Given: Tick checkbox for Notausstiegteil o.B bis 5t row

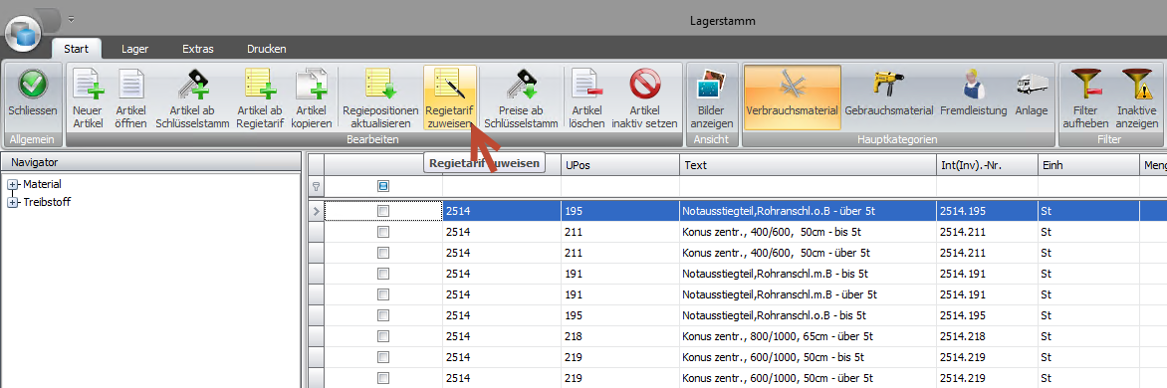Looking at the screenshot, I should point(383,315).
